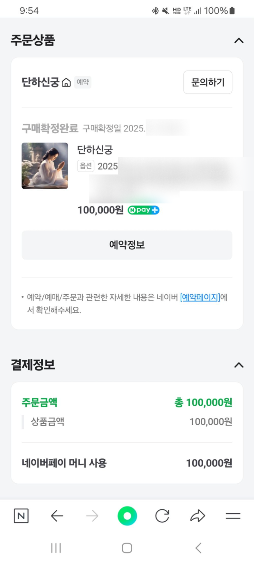Tap the store home icon next to 단하신궁
The width and height of the screenshot is (254, 564).
[x=66, y=82]
